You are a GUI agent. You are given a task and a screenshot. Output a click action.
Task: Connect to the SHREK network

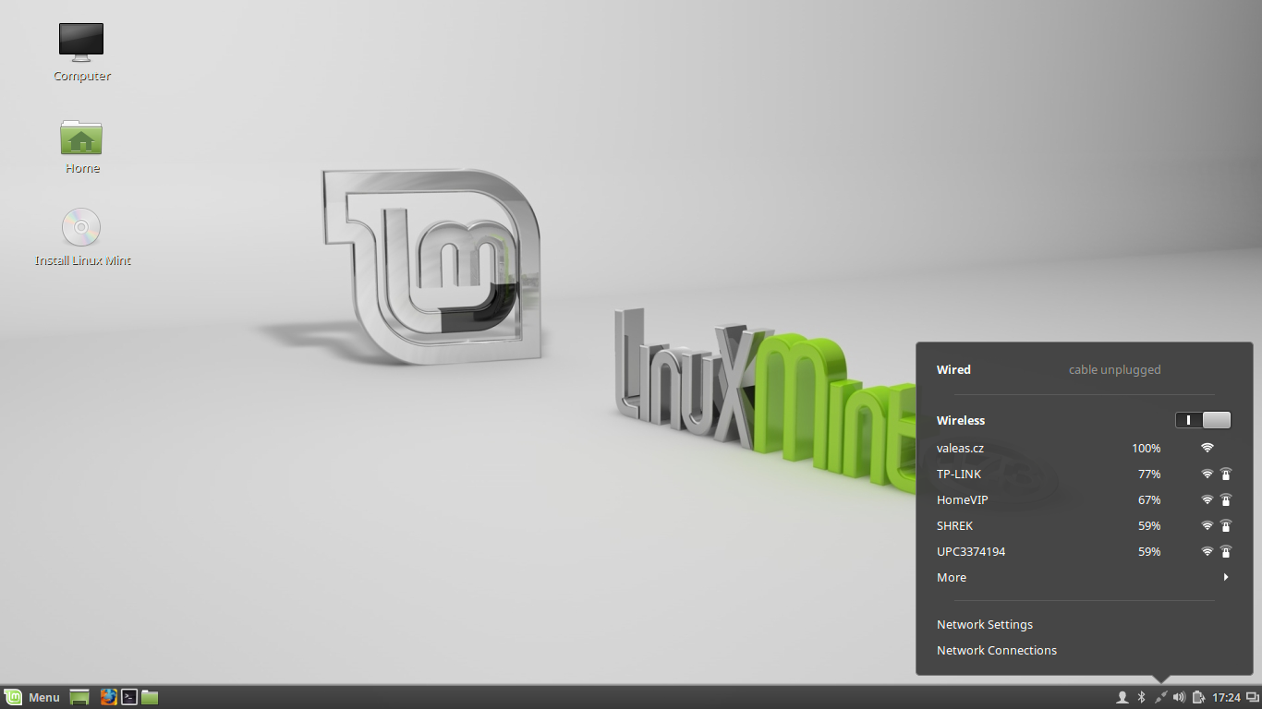[x=1084, y=525]
